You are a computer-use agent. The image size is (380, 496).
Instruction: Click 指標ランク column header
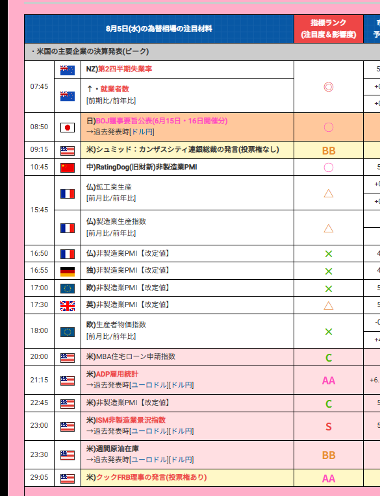point(329,29)
